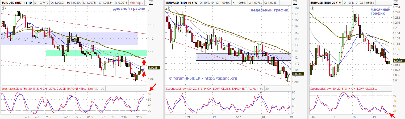This screenshot has width=405, height=119.
Task: Click the 9/30 date label on daily time axis
Action: pos(139,117)
